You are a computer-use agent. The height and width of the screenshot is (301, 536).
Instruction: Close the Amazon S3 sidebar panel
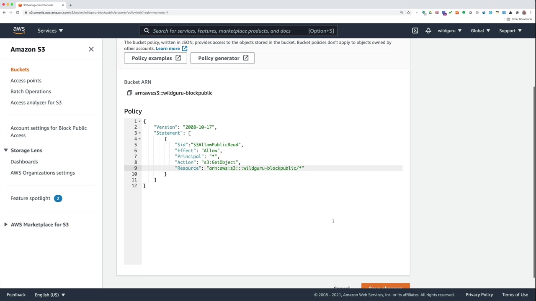91,49
